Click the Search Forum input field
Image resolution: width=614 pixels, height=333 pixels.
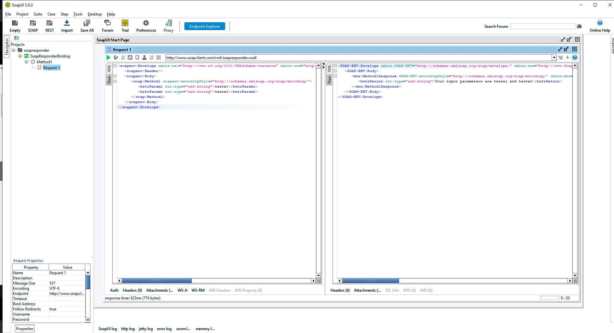(x=543, y=26)
